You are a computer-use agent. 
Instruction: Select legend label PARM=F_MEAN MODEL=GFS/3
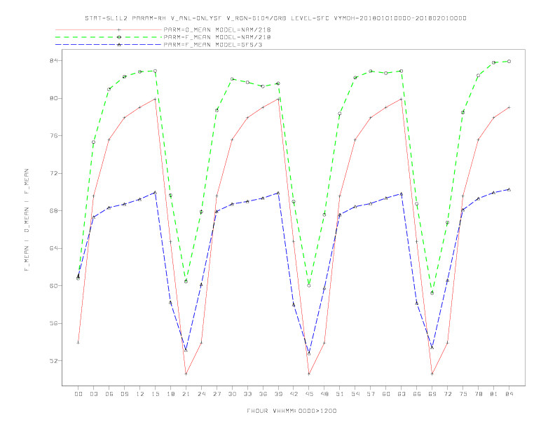click(x=213, y=45)
